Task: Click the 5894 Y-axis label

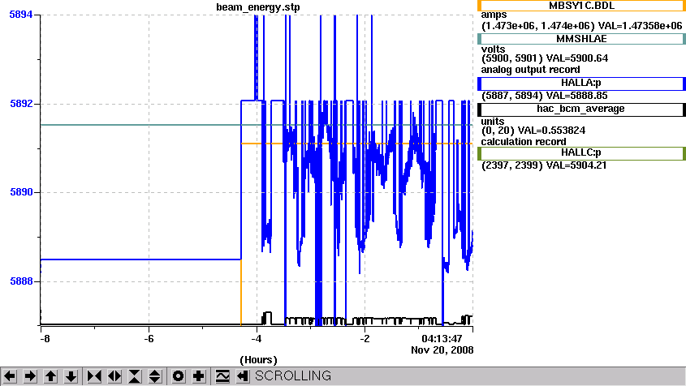Action: click(21, 15)
